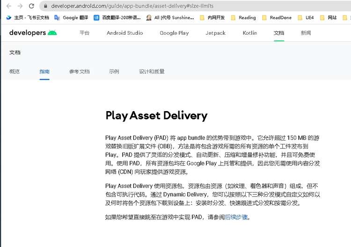Image resolution: width=351 pixels, height=247 pixels.
Task: Open Jetpack navigation item
Action: [216, 33]
